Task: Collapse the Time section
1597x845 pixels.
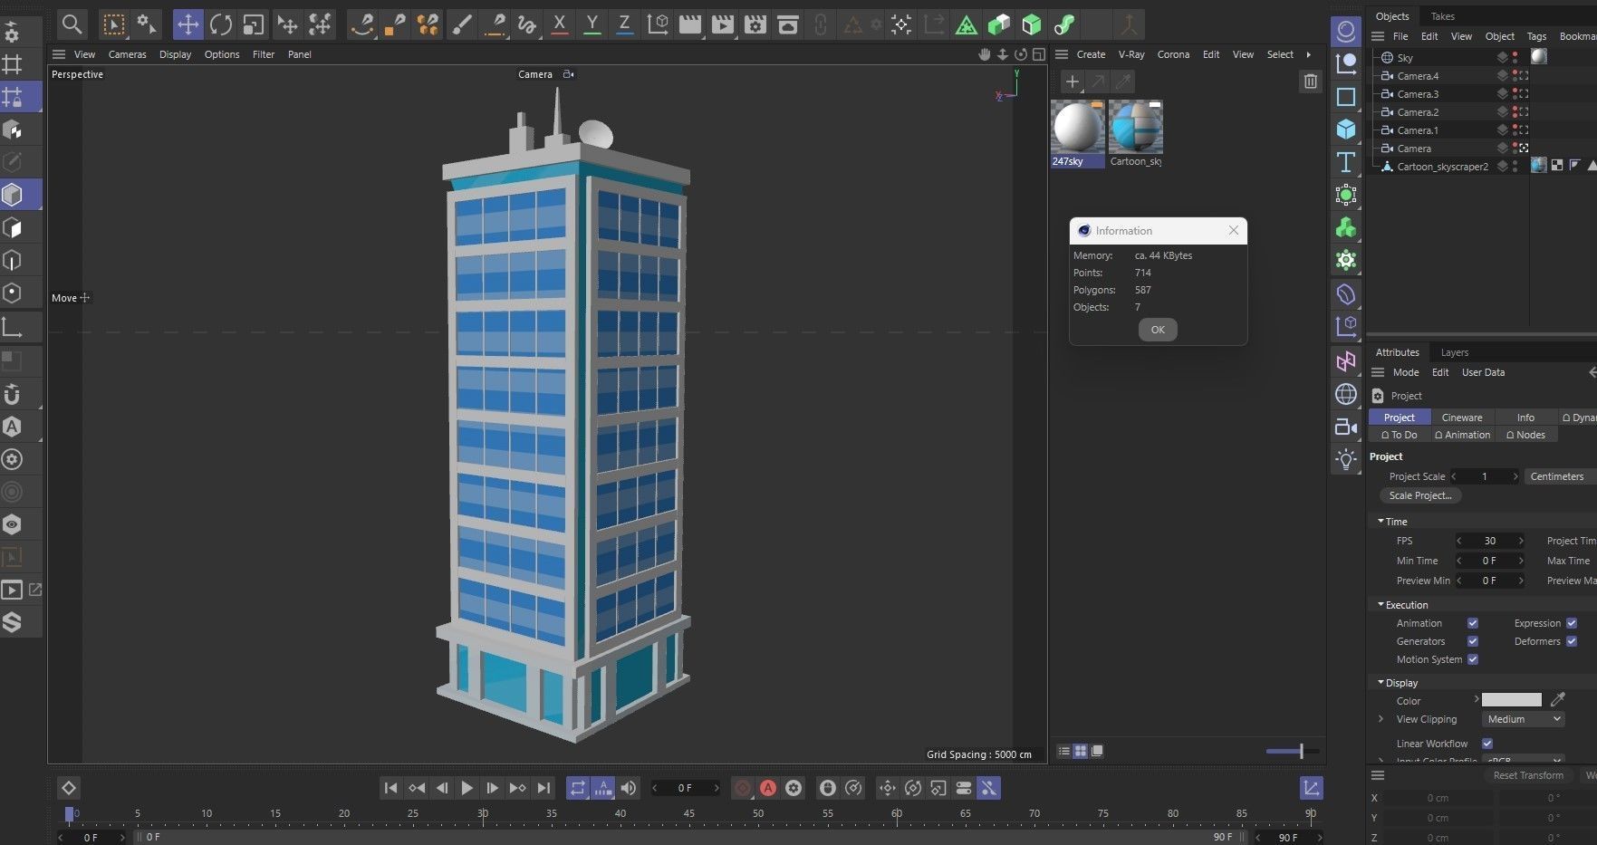Action: tap(1381, 522)
